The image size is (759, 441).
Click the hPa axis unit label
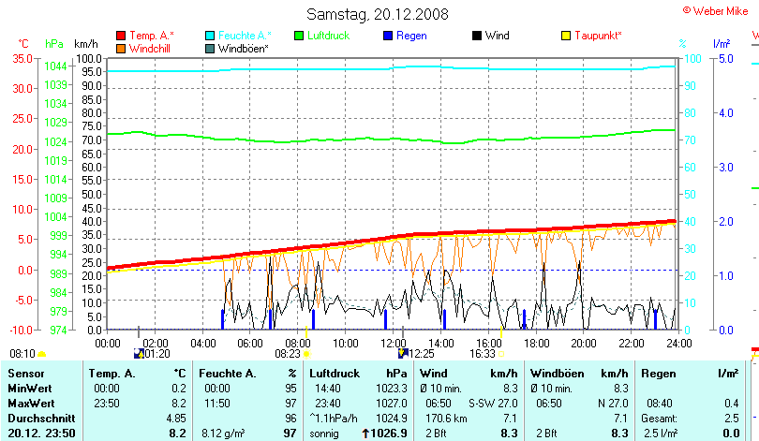54,44
